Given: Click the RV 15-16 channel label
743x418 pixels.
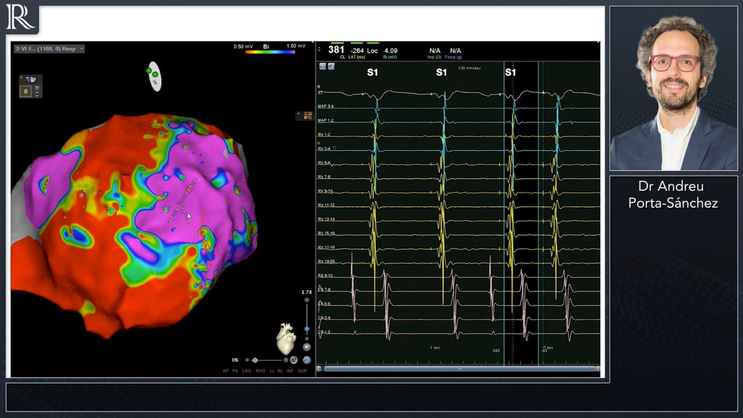Looking at the screenshot, I should pos(326,233).
